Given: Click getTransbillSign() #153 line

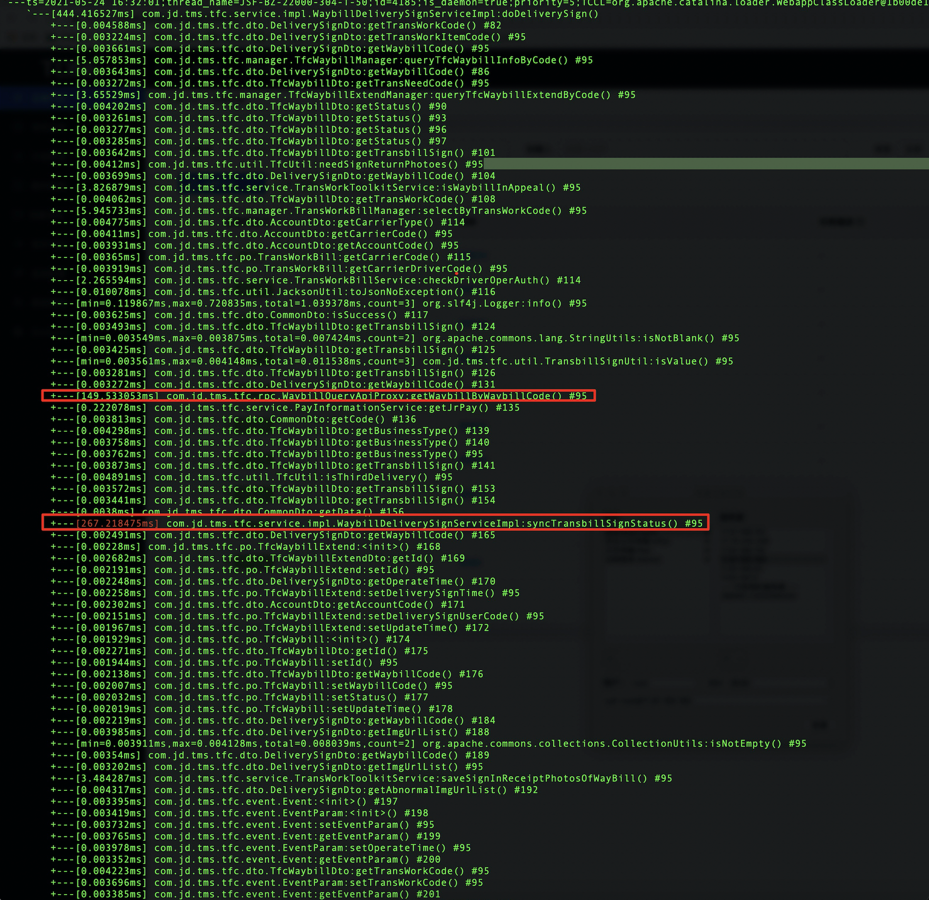Looking at the screenshot, I should tap(273, 489).
